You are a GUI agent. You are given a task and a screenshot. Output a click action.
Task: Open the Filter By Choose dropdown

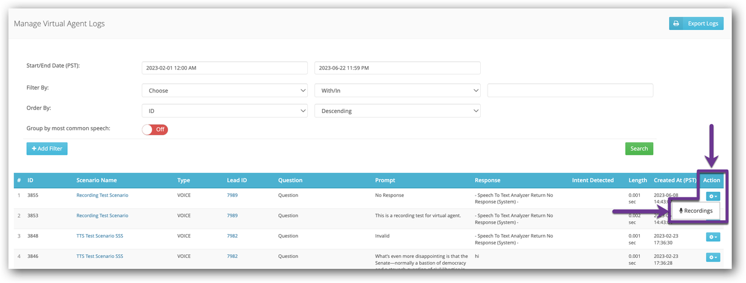(224, 90)
